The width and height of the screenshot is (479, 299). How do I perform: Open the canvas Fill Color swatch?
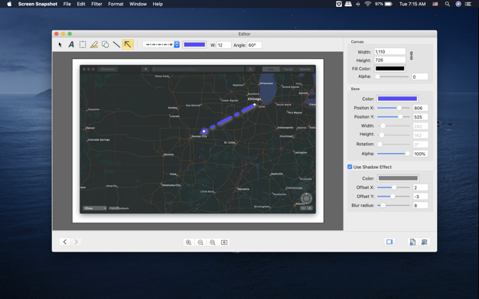(x=389, y=68)
